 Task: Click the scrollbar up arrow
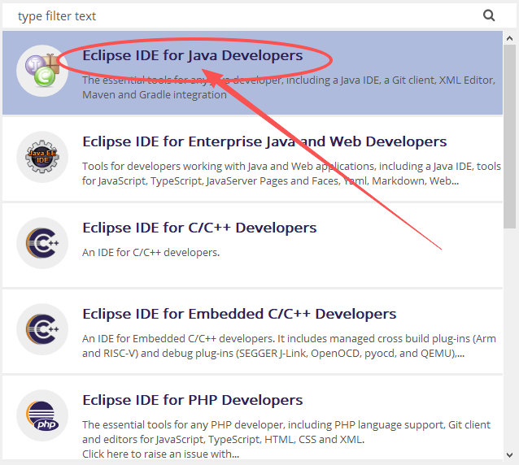tap(510, 38)
